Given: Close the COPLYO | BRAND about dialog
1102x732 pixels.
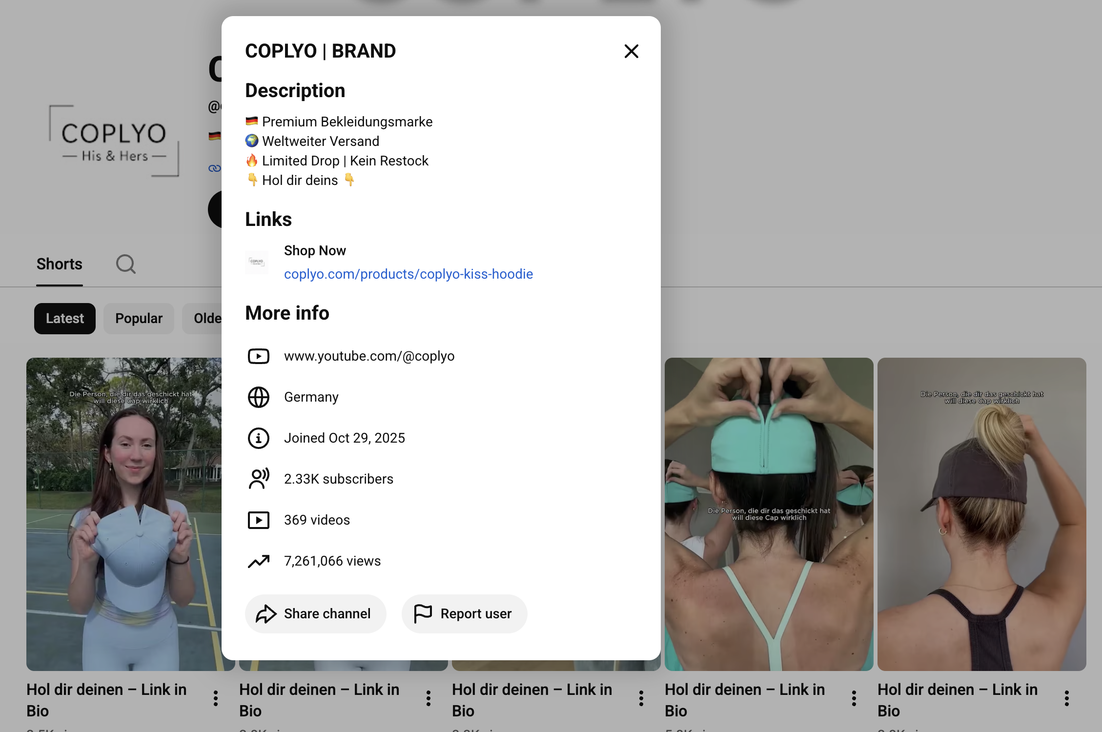Looking at the screenshot, I should point(631,51).
